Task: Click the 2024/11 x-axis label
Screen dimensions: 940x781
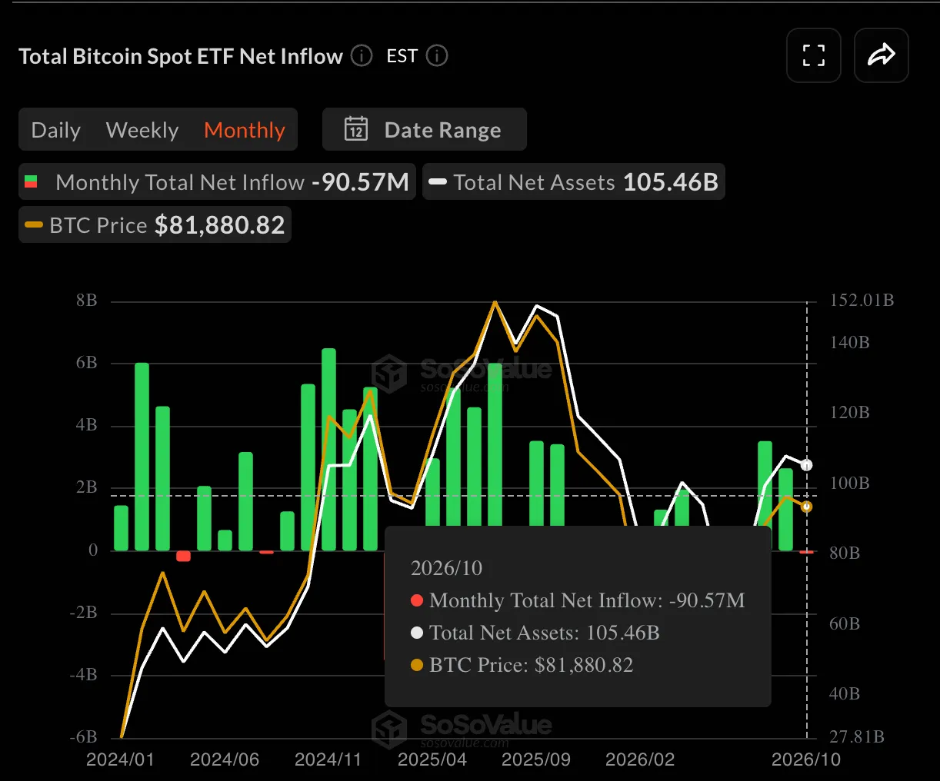Action: tap(328, 759)
